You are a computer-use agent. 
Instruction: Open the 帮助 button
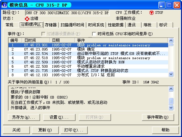point(165,130)
